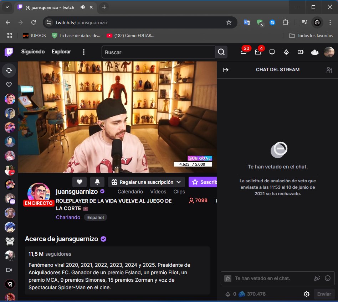Open Google Translate extension icon

(x=247, y=22)
